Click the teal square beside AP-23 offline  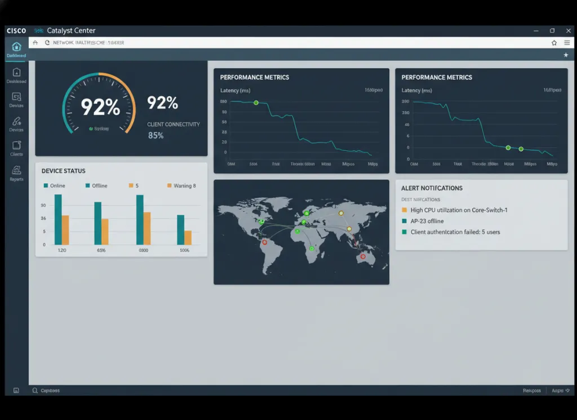[x=405, y=221]
